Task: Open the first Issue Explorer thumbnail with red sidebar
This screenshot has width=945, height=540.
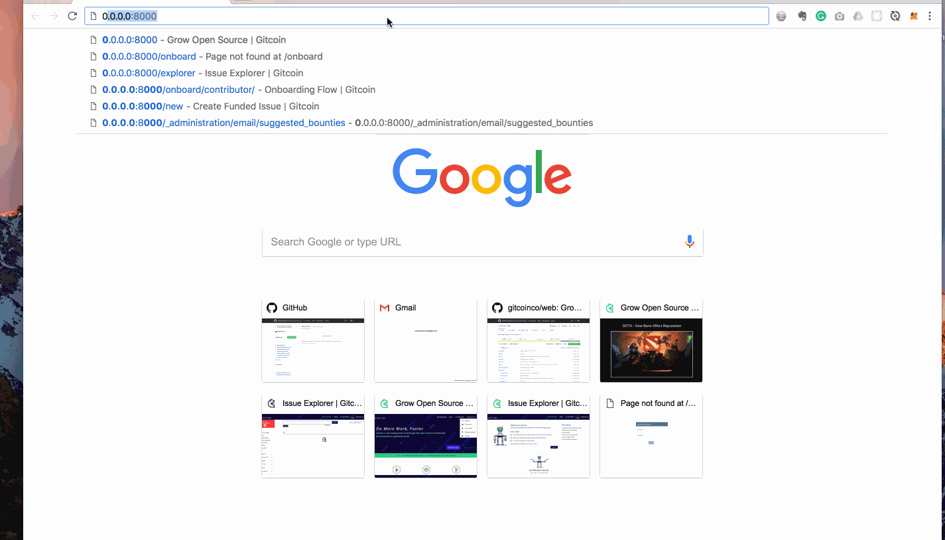Action: [x=313, y=446]
